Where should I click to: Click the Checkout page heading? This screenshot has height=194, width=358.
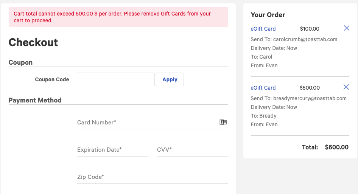(x=33, y=42)
